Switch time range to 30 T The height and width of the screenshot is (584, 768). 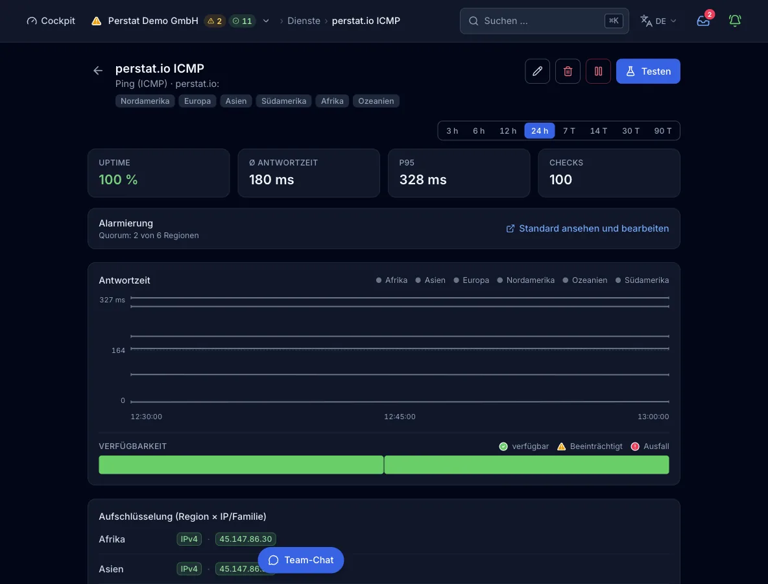point(630,131)
